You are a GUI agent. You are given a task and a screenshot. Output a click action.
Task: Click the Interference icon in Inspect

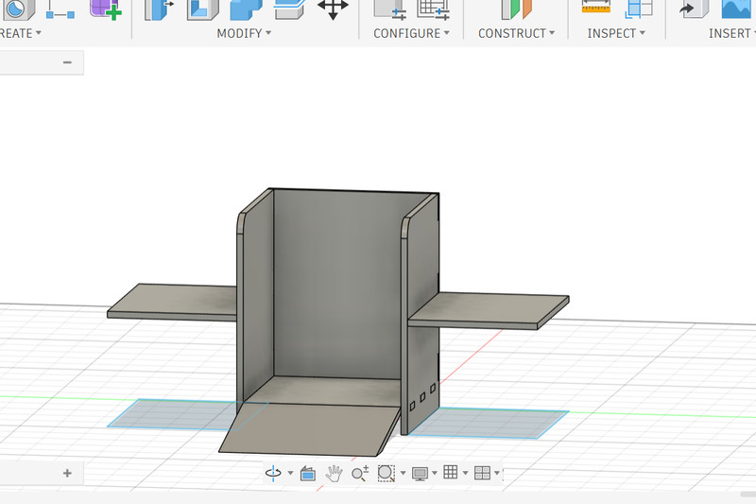[x=639, y=9]
